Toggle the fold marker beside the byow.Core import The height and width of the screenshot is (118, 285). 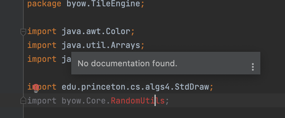23,100
